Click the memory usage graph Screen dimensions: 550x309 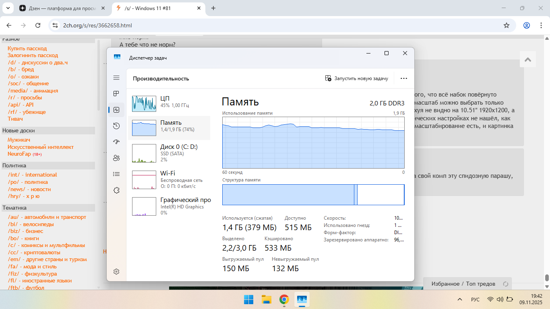pyautogui.click(x=313, y=142)
